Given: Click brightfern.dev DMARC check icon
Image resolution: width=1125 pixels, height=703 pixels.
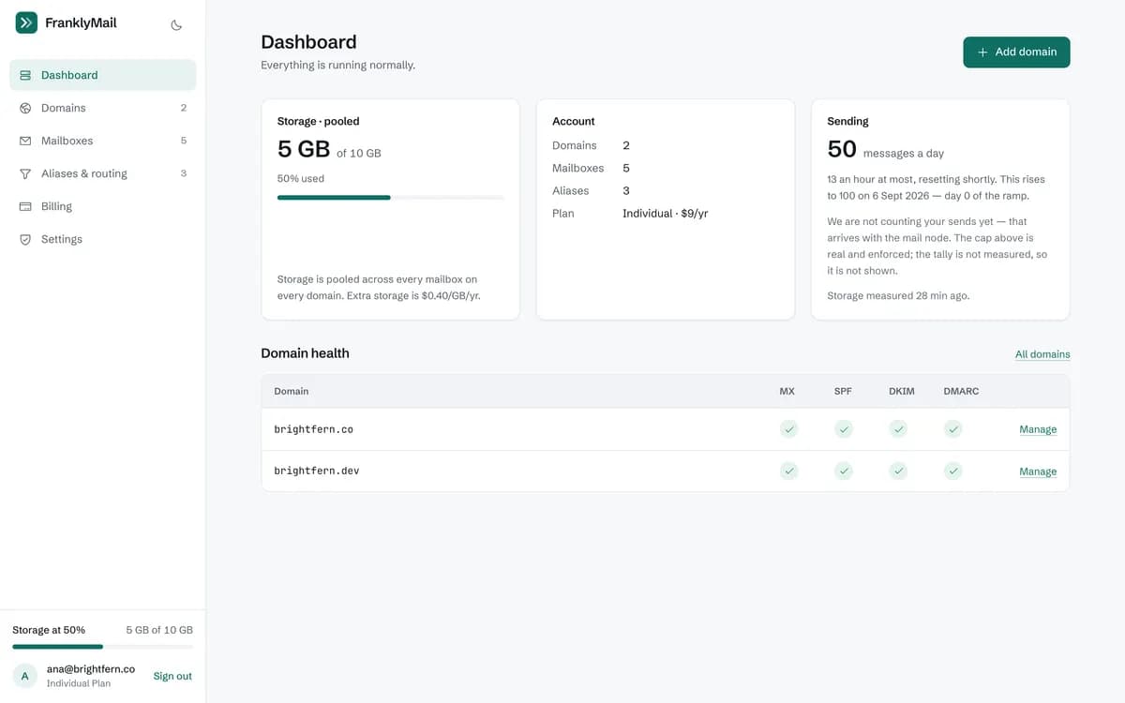Looking at the screenshot, I should pos(953,471).
